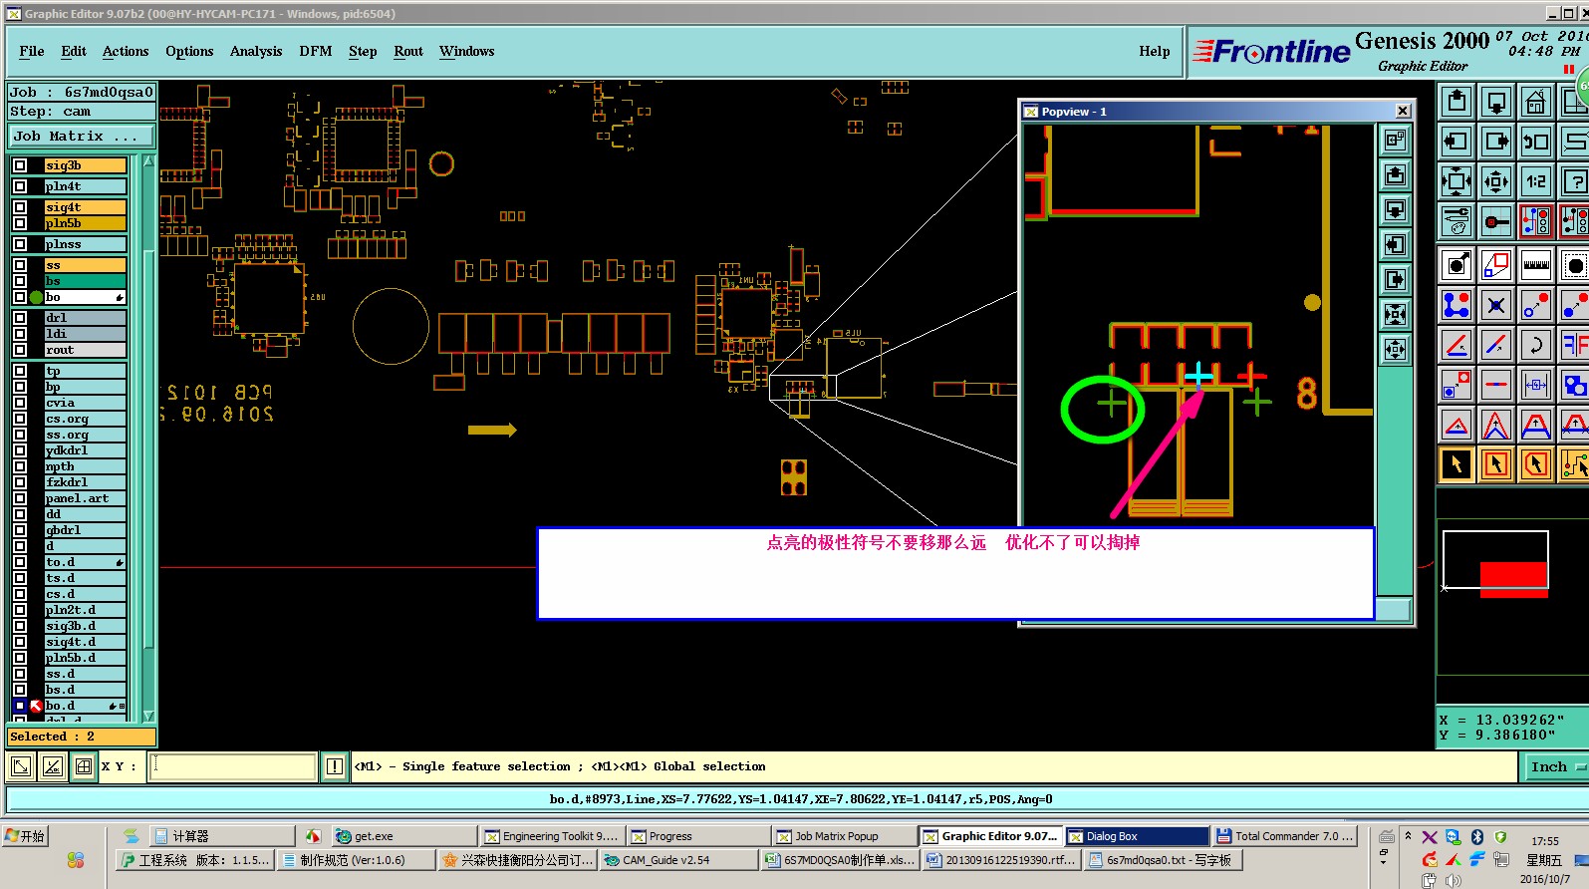Open the File menu

tap(32, 51)
